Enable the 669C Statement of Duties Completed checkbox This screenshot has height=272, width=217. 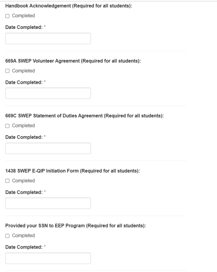7,126
